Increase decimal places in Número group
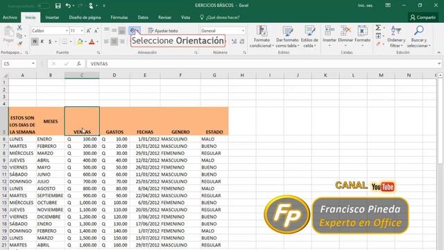The height and width of the screenshot is (250, 444). pos(234,42)
